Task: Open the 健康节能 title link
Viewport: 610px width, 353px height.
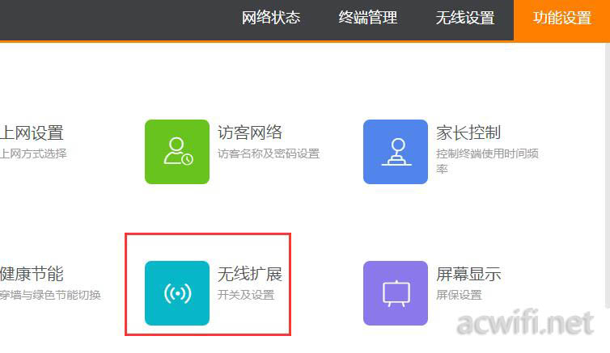Action: pos(32,274)
